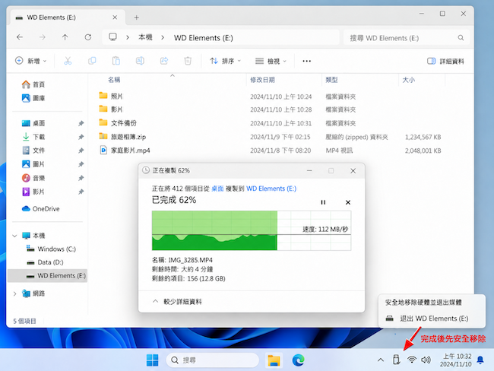Select the 照片 folder in the file list

(x=111, y=96)
